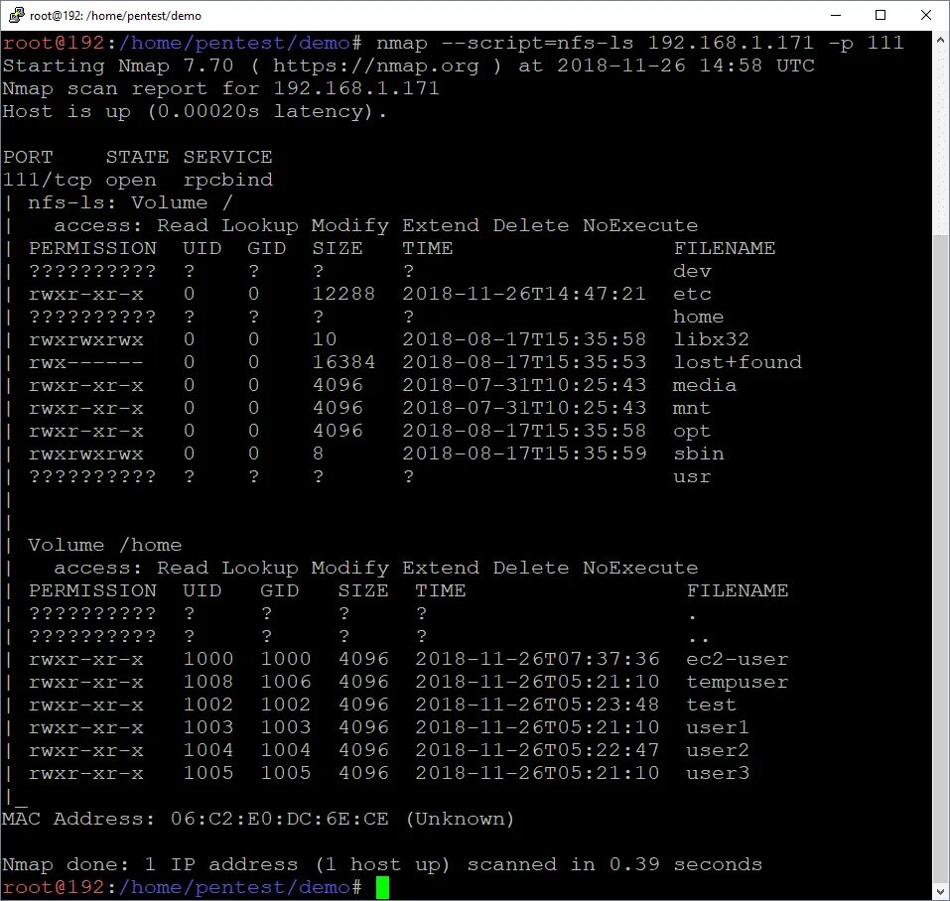Click the 'etc' filename

pos(693,295)
